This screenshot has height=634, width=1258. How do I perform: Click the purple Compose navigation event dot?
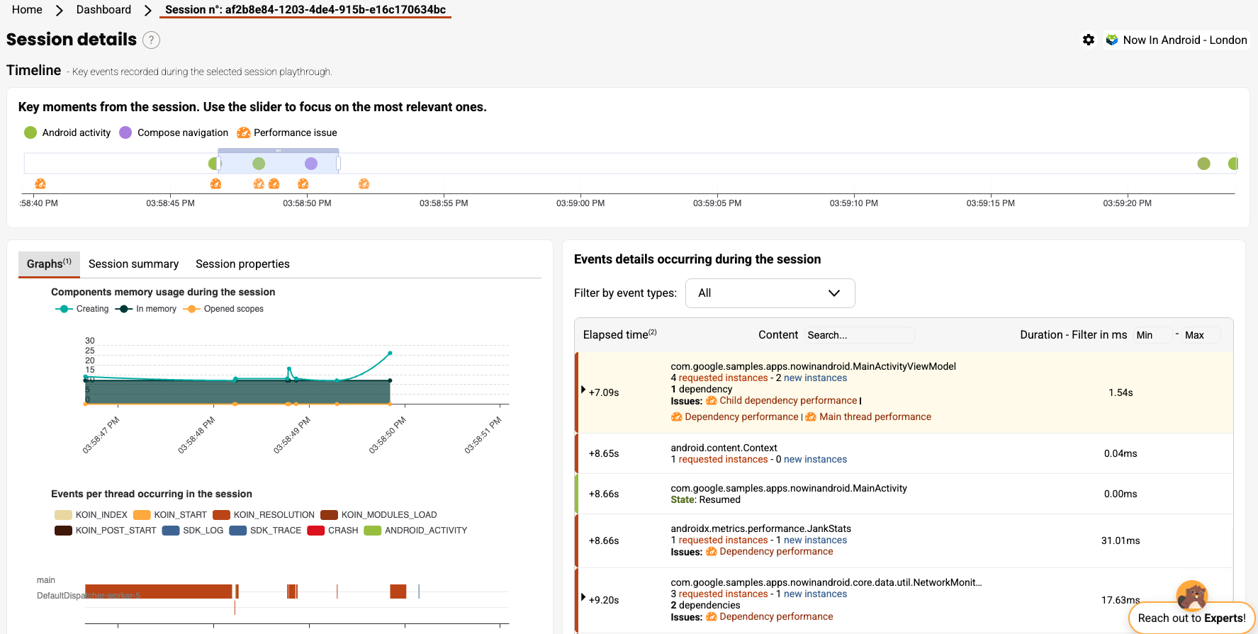click(311, 164)
